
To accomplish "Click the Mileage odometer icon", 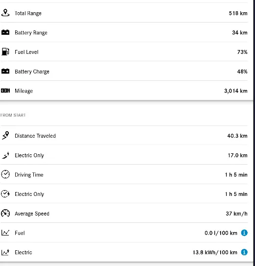I will tap(5, 91).
